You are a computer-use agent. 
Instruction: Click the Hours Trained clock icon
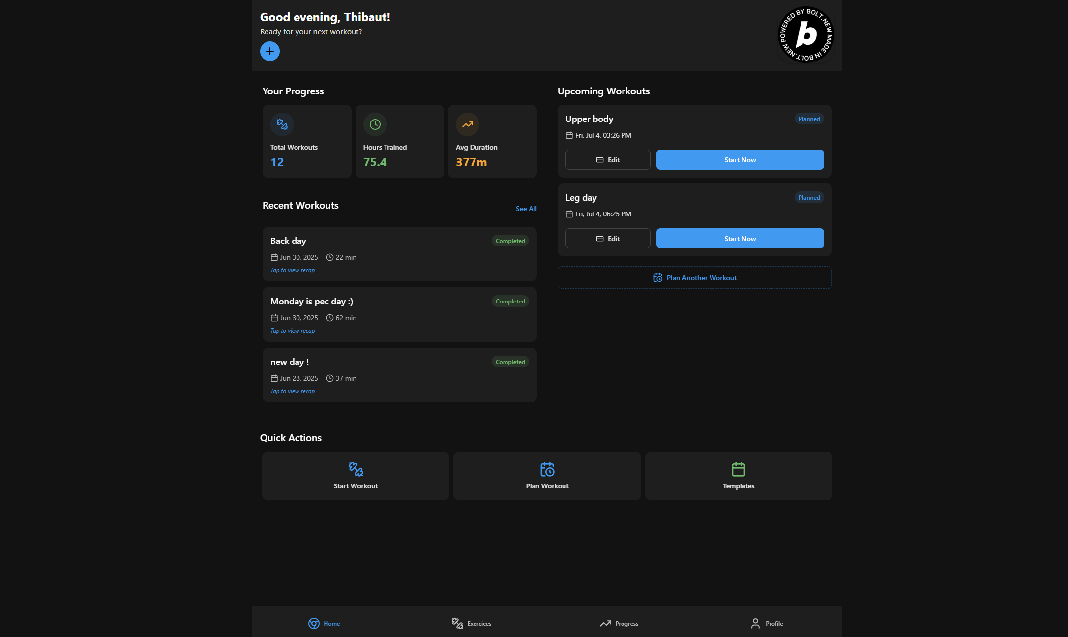pos(375,124)
